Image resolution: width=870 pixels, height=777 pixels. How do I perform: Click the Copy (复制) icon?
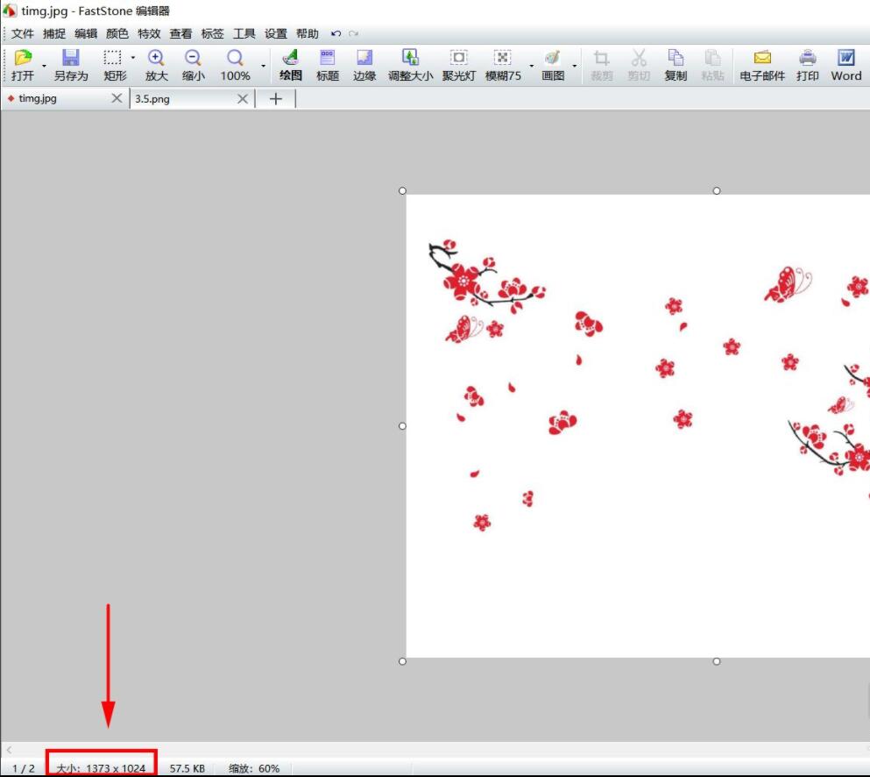point(675,58)
